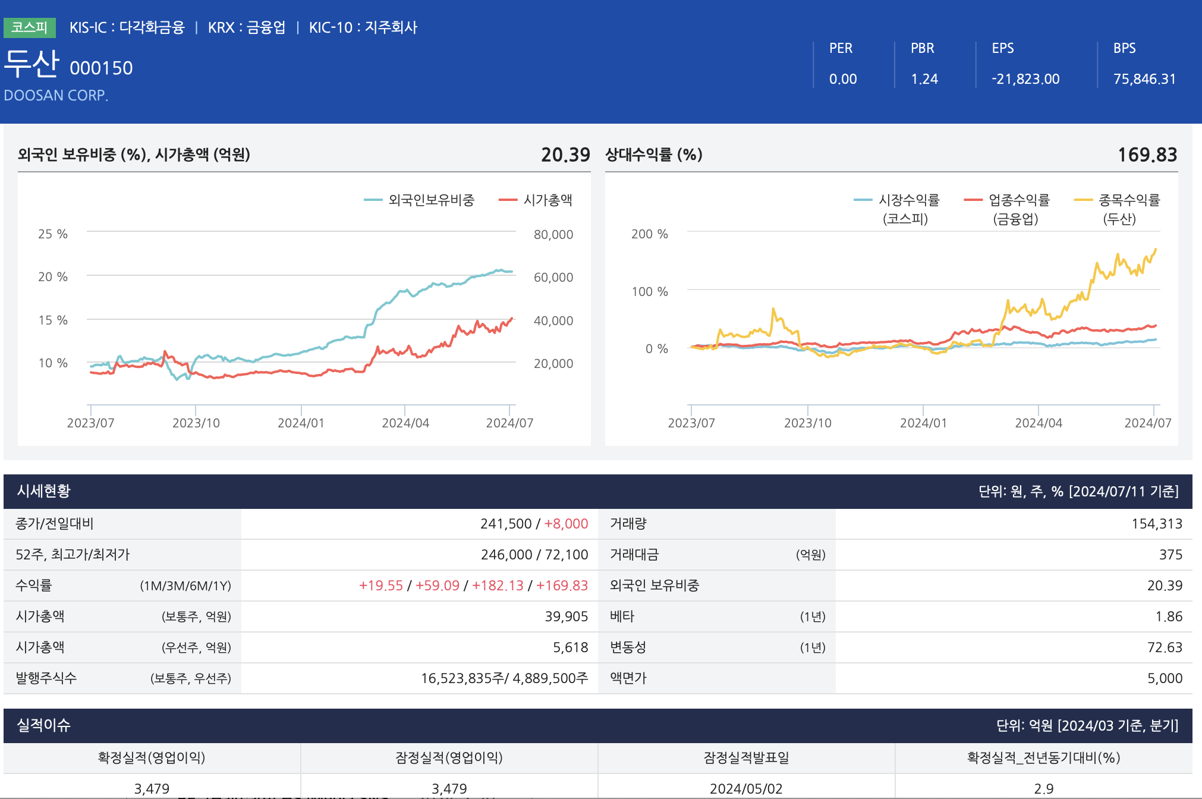Click the green 코스피 market badge
The image size is (1202, 799).
tap(29, 27)
